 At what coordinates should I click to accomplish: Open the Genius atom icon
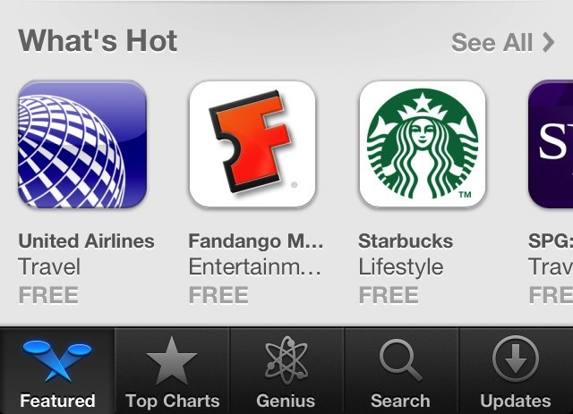tap(286, 360)
